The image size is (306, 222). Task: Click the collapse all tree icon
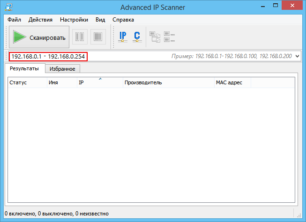pyautogui.click(x=169, y=37)
